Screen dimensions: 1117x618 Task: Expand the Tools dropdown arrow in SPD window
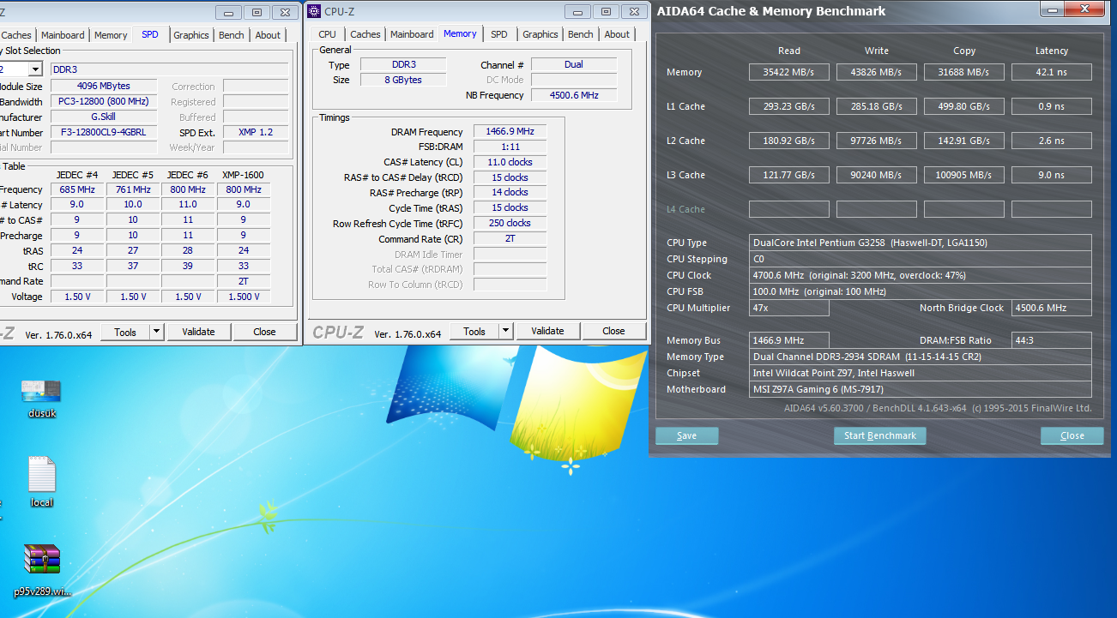tap(156, 332)
